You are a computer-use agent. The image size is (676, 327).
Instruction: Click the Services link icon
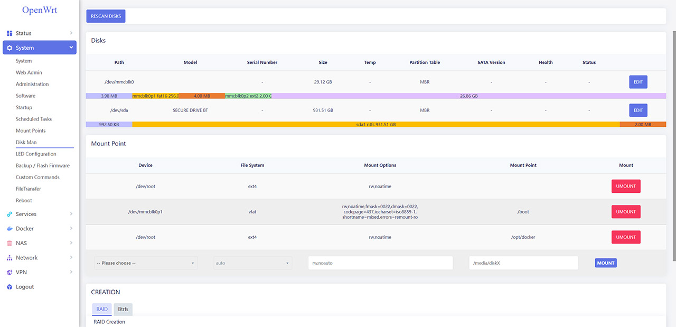click(x=10, y=214)
